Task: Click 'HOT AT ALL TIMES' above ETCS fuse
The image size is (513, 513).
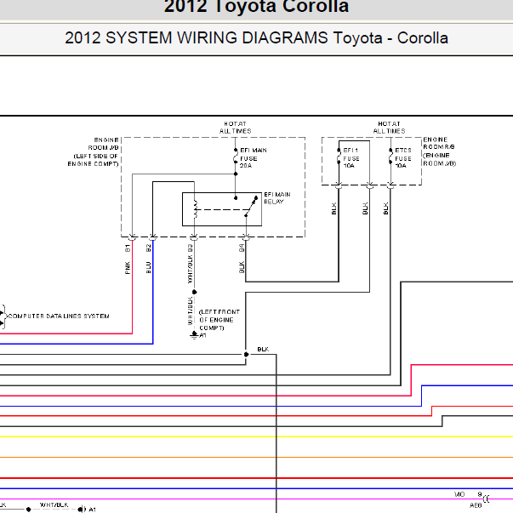Action: tap(389, 128)
